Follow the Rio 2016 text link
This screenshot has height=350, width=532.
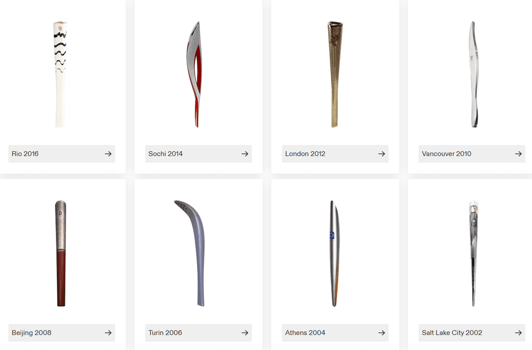[x=25, y=154]
